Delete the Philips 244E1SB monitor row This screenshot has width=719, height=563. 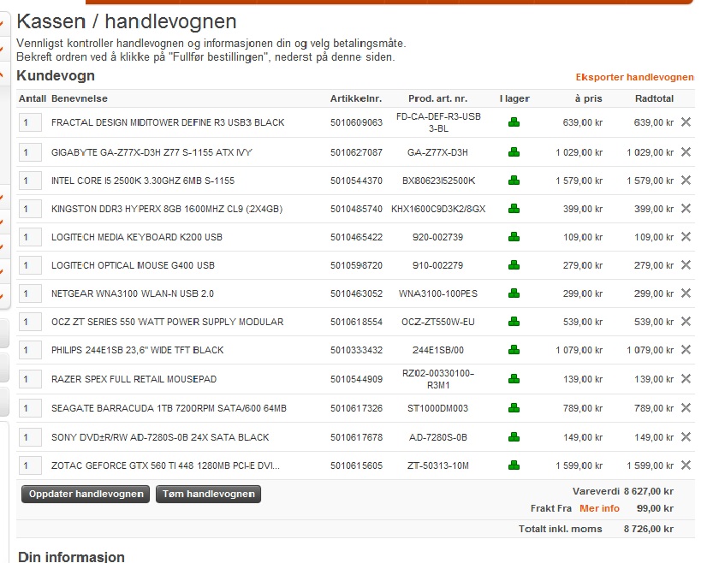686,350
